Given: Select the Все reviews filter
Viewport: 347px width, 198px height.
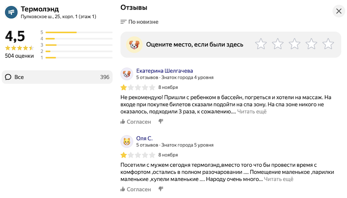Looking at the screenshot, I should 57,77.
